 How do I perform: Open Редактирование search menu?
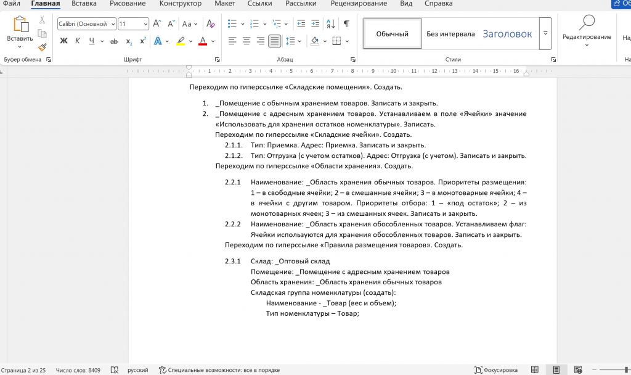[x=587, y=31]
